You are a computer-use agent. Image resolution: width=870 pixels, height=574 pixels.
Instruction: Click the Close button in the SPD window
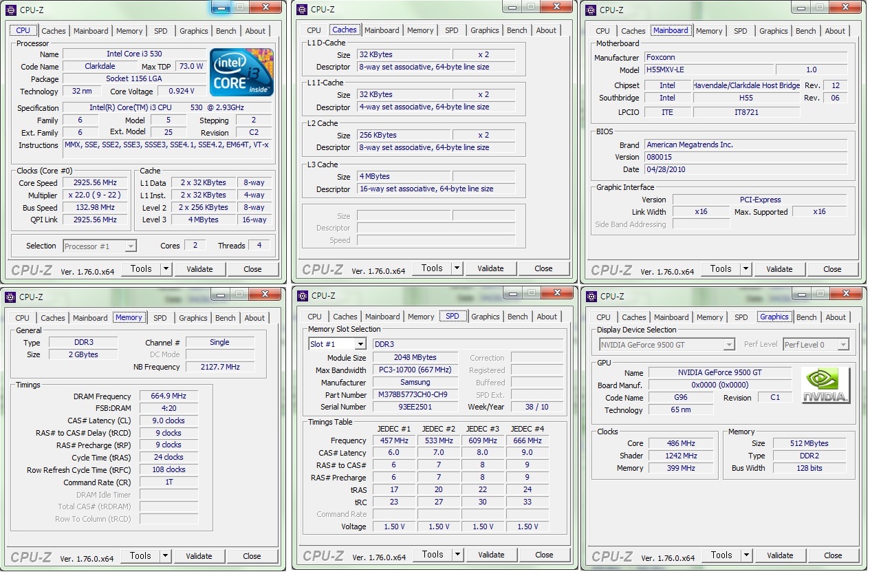(x=543, y=555)
